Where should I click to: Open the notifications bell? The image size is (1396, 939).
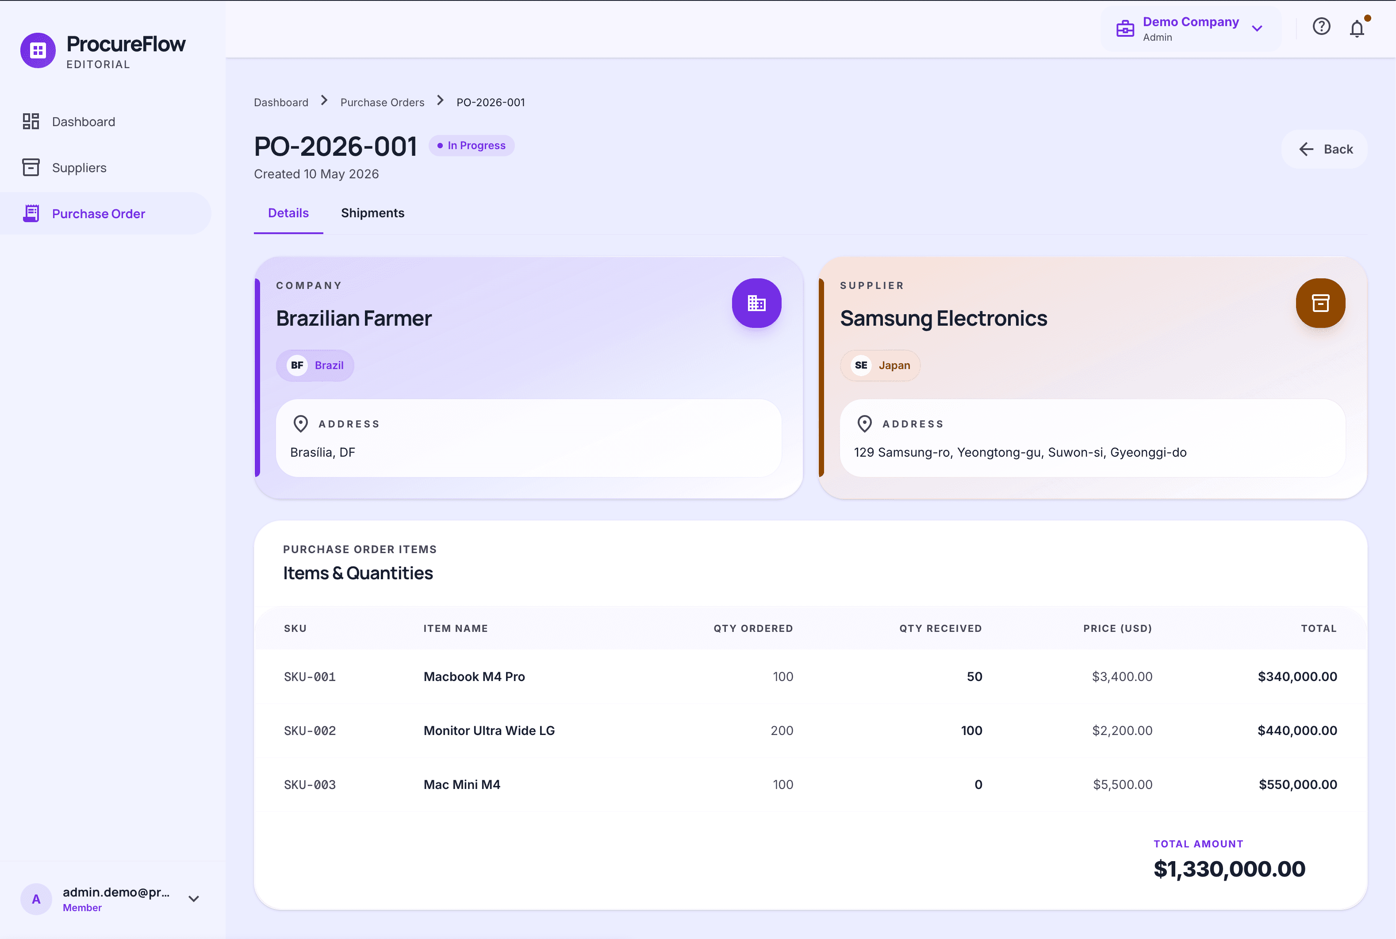(x=1357, y=28)
